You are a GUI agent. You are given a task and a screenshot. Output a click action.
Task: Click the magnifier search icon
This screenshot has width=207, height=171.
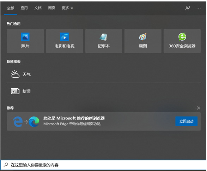(x=6, y=165)
